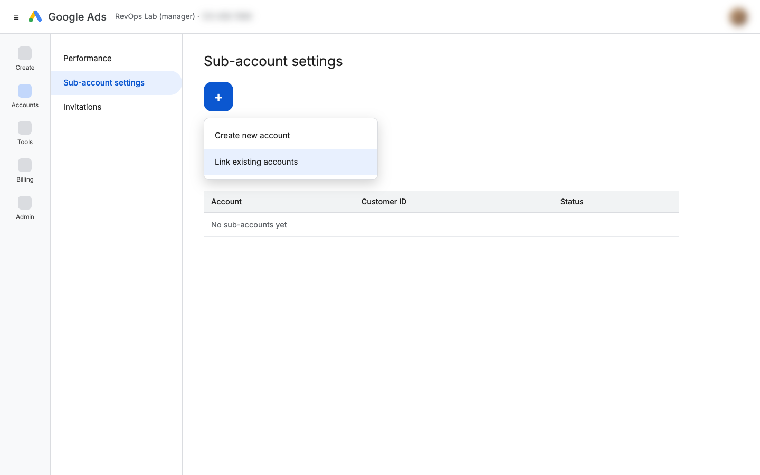Click RevOps Lab (manager) account name
Viewport: 760px width, 475px height.
155,16
